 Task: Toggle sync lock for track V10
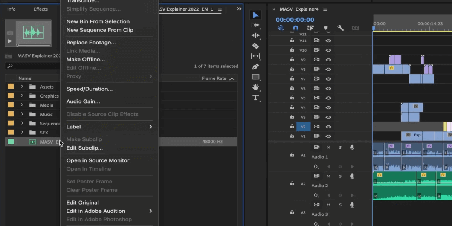pyautogui.click(x=317, y=50)
